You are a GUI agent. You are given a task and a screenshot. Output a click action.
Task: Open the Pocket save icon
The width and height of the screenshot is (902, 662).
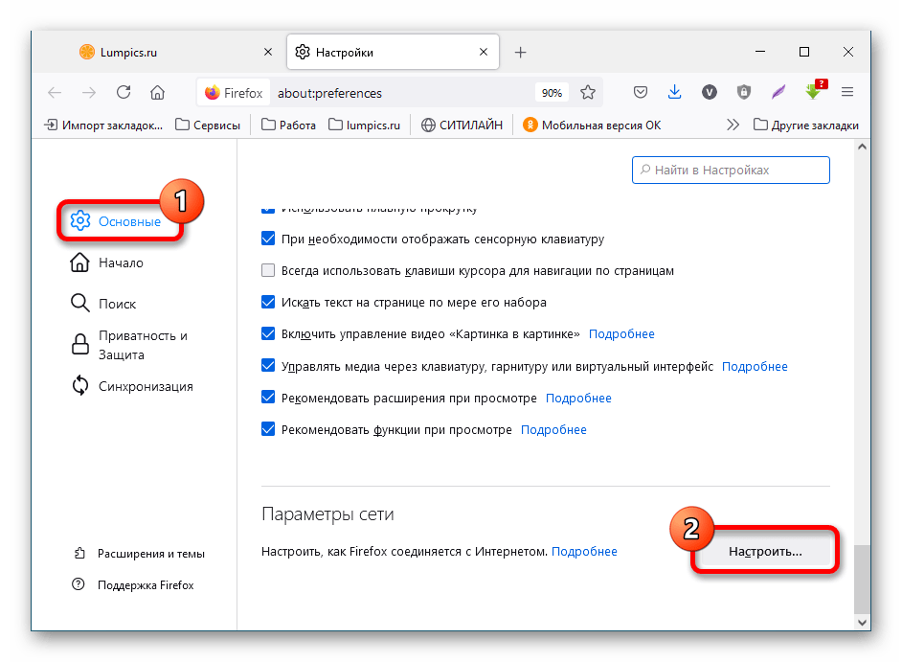tap(641, 92)
